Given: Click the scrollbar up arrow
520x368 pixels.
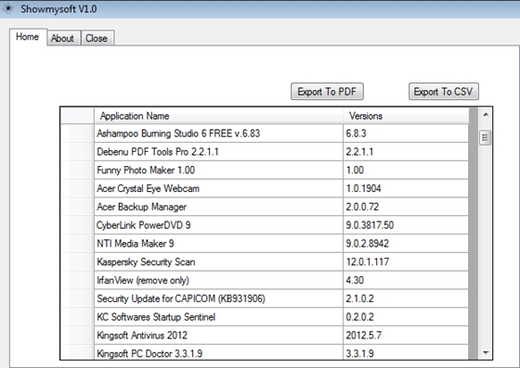Looking at the screenshot, I should click(x=486, y=115).
